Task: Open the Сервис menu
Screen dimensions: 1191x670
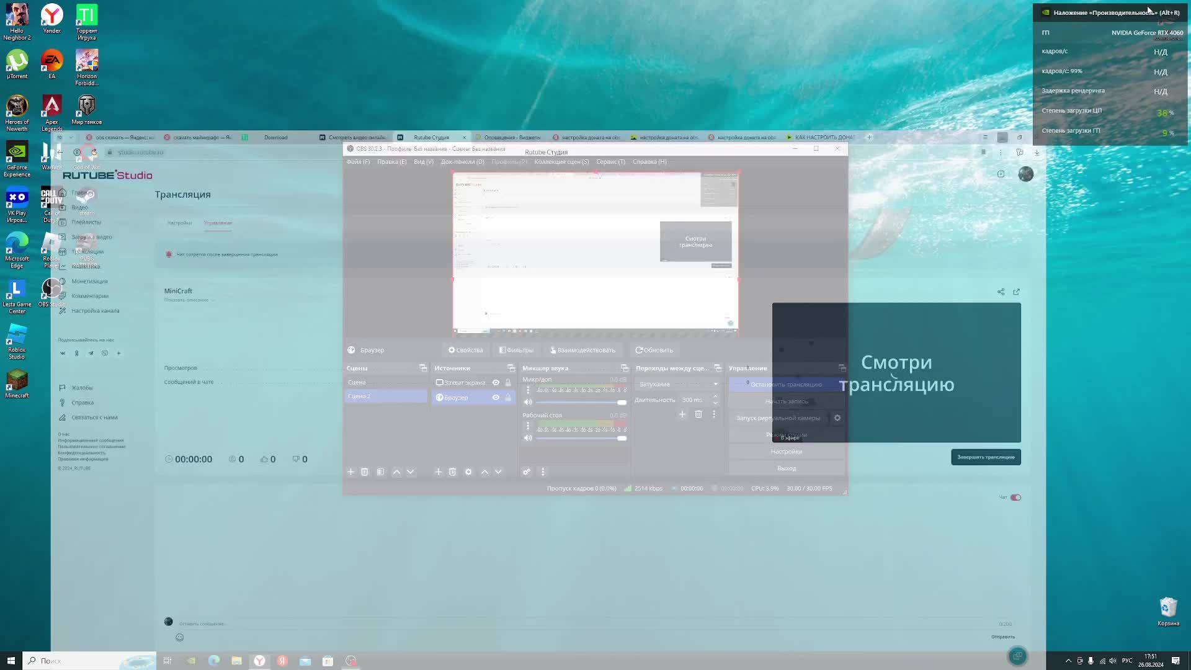Action: pyautogui.click(x=610, y=162)
